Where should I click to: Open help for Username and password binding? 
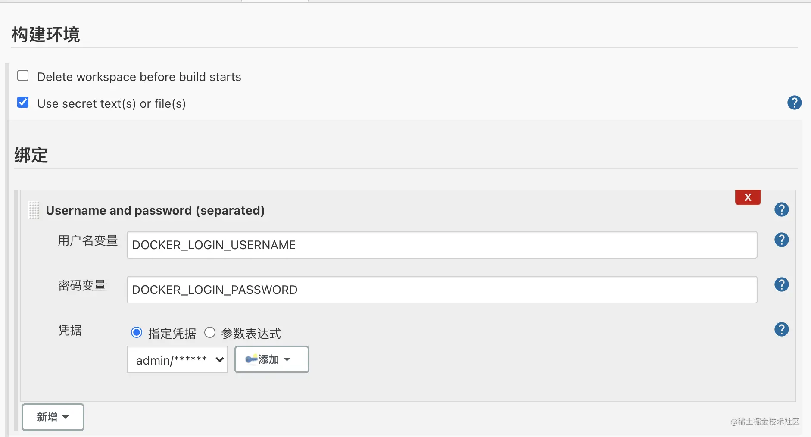781,209
